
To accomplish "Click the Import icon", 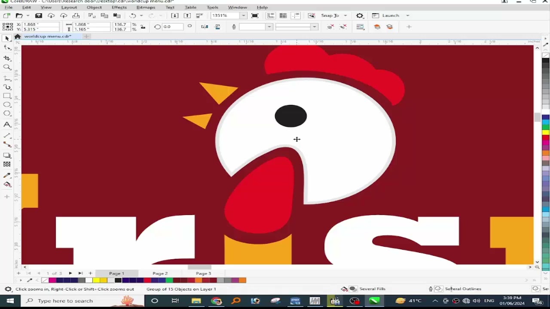I will pos(174,15).
